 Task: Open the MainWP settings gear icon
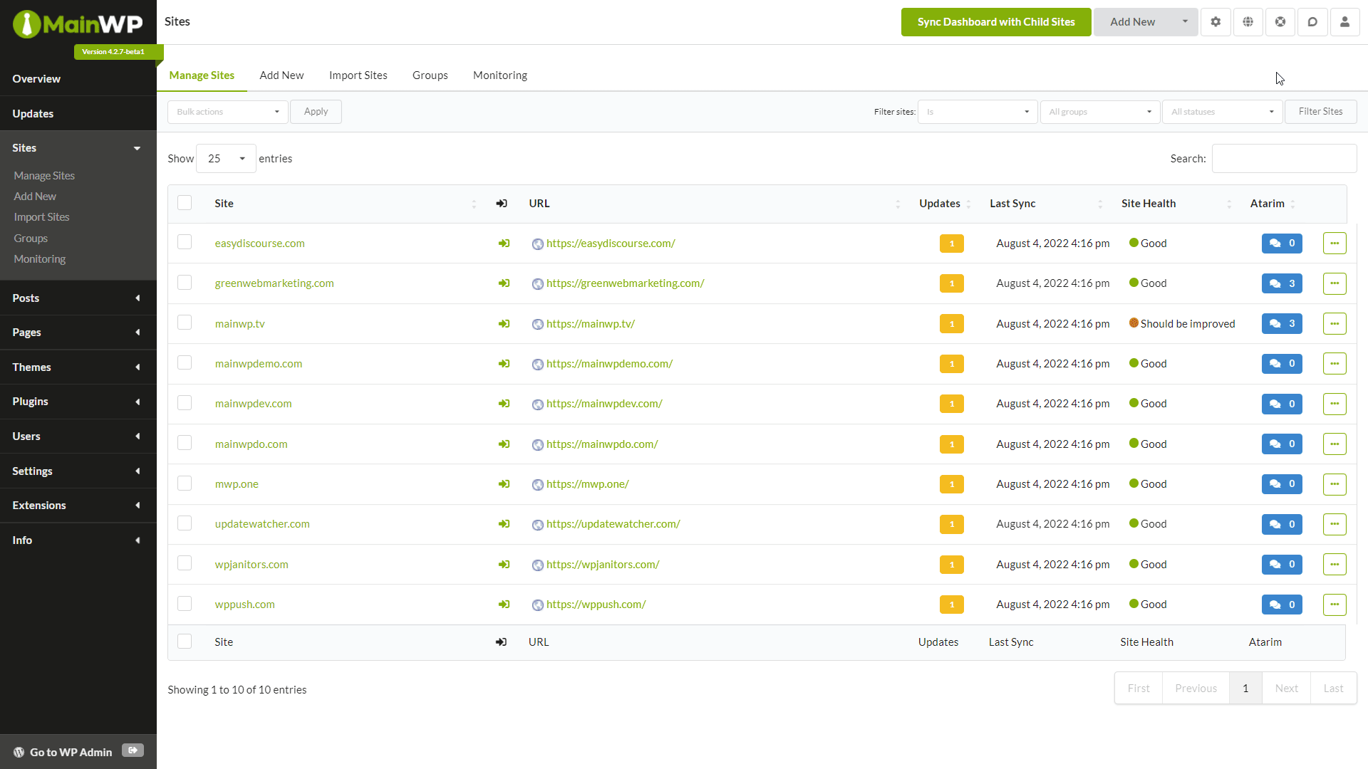pyautogui.click(x=1215, y=21)
